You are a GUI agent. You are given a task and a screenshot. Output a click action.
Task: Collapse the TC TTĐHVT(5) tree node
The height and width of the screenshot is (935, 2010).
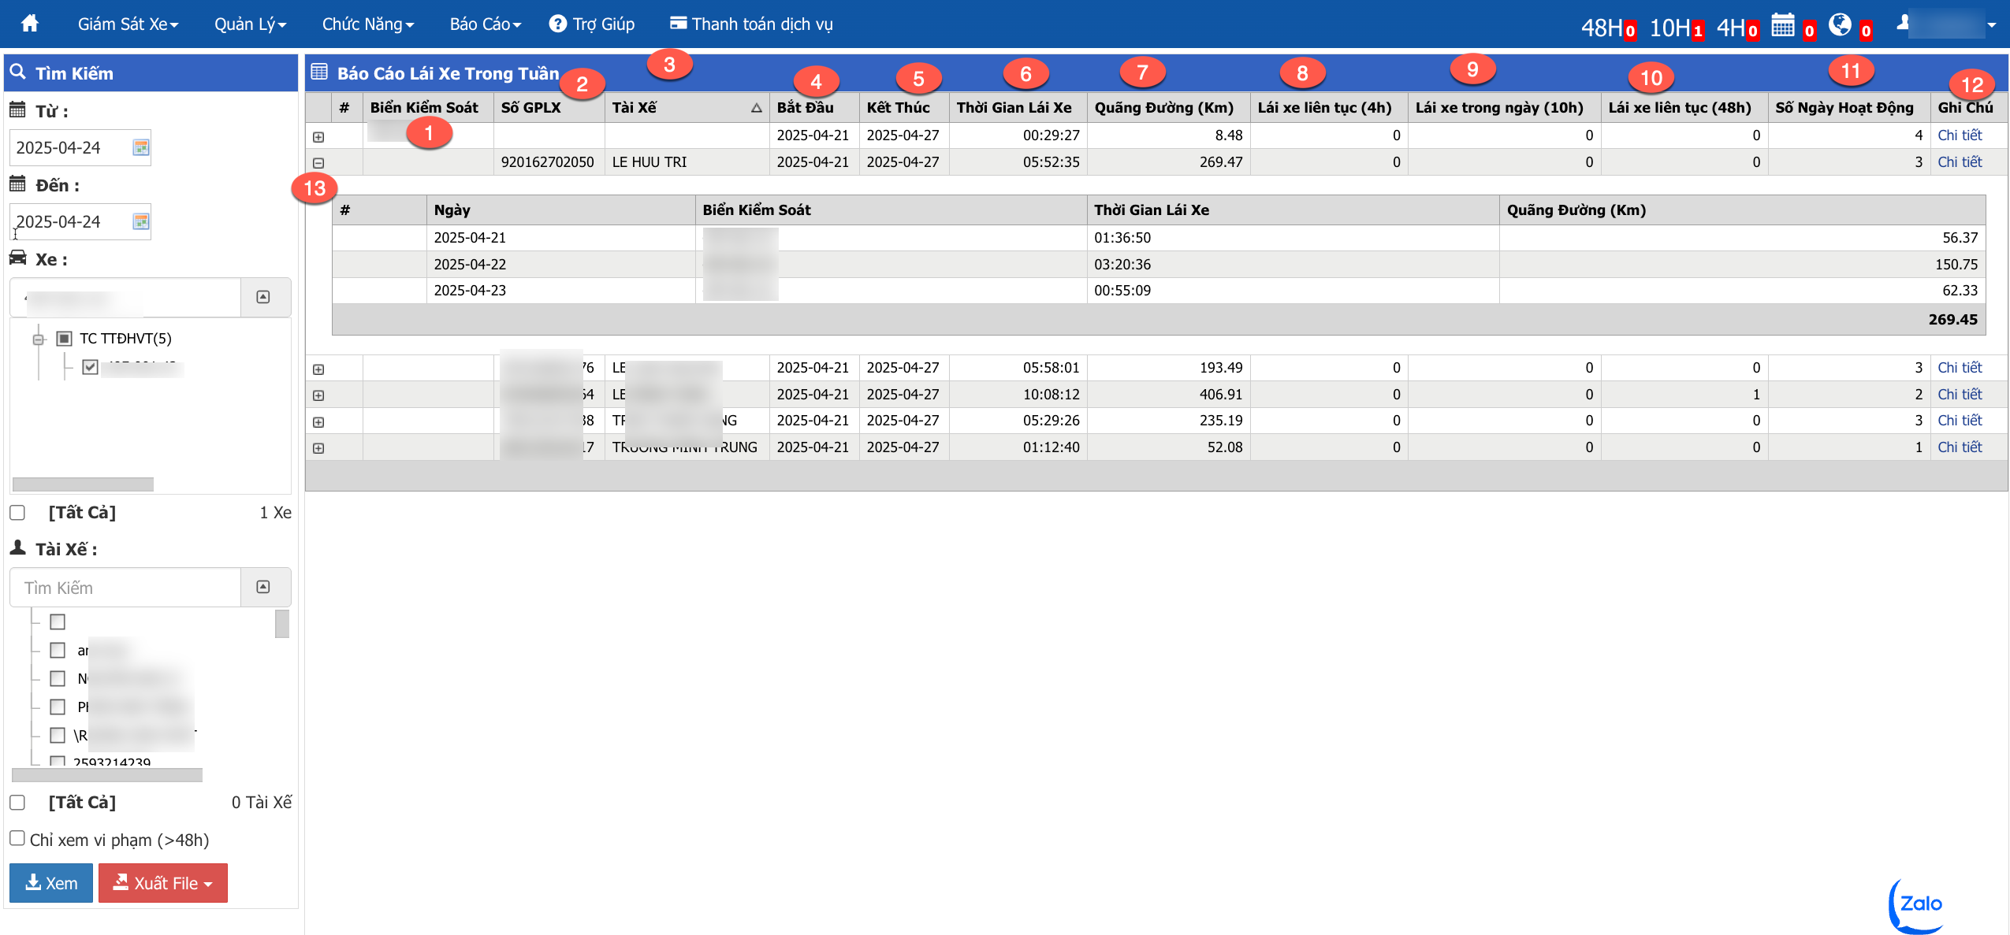coord(38,339)
